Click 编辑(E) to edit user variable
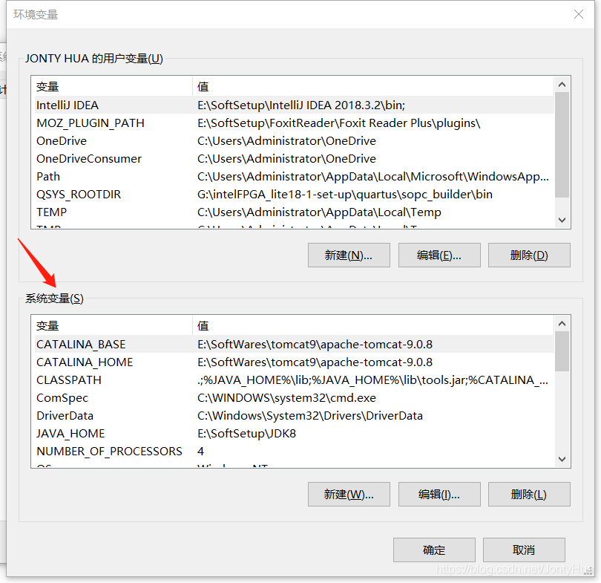Viewport: 601px width, 583px height. (x=439, y=255)
